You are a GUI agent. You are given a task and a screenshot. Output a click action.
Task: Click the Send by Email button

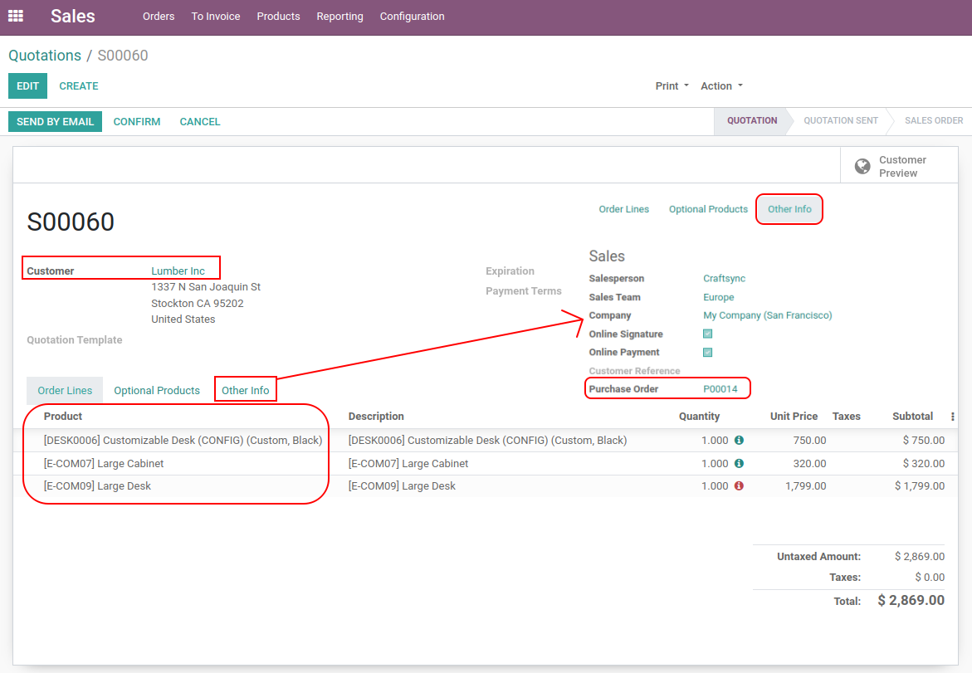tap(55, 122)
